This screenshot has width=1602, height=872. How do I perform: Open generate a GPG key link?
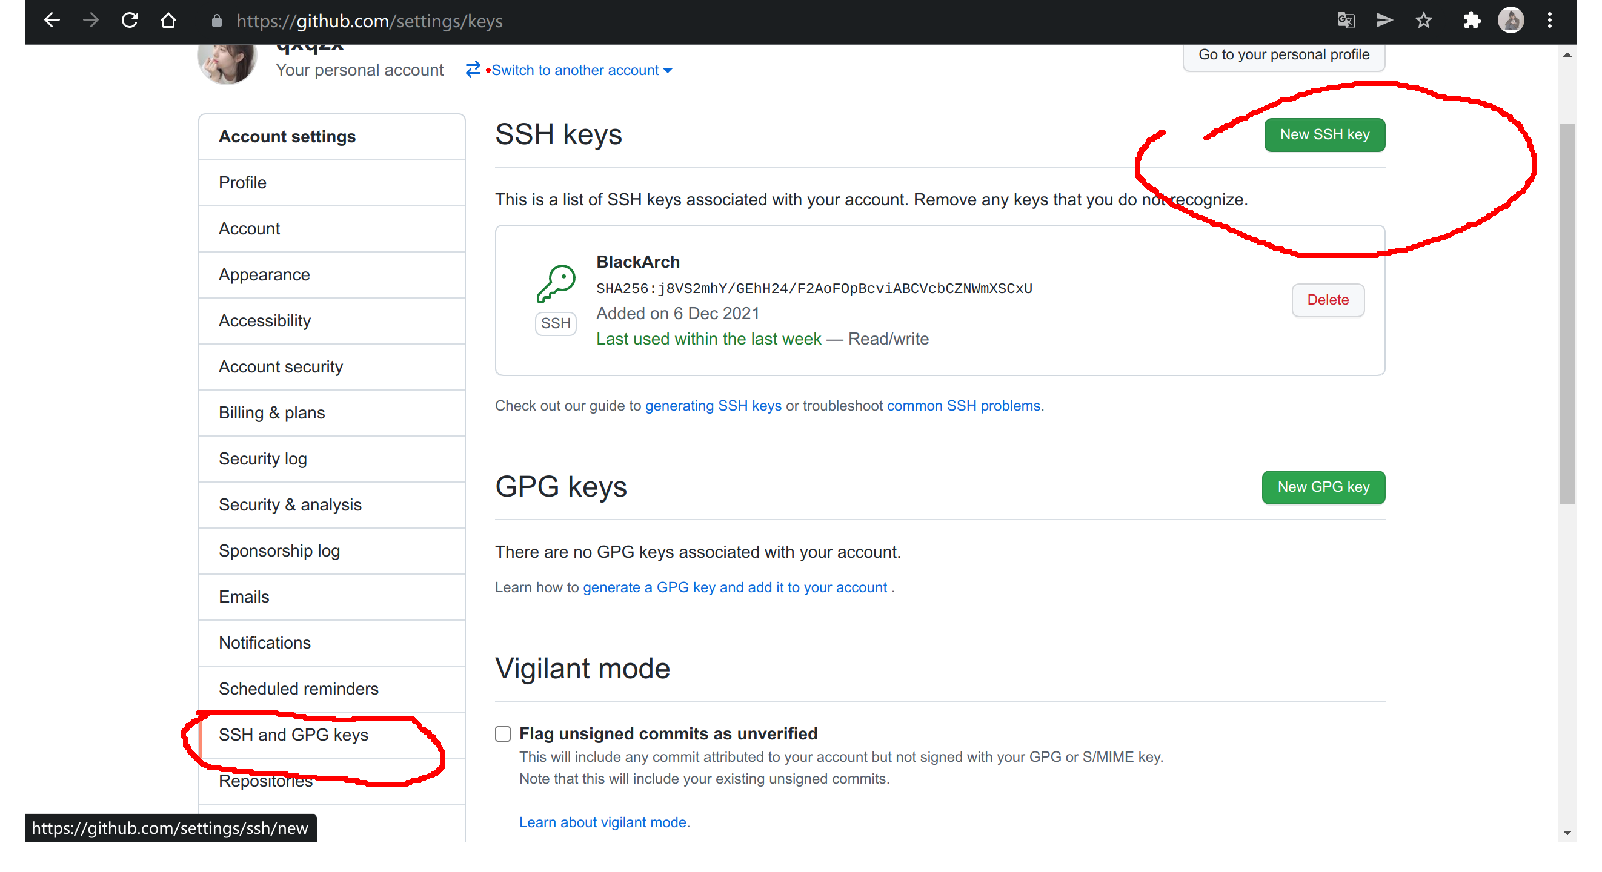click(734, 587)
